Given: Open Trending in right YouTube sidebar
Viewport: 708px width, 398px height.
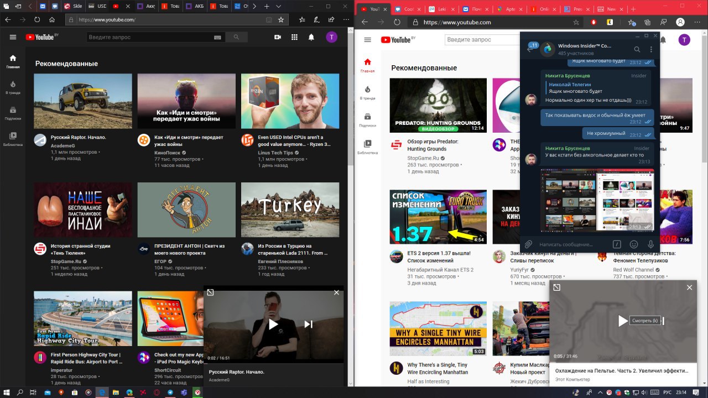Looking at the screenshot, I should [367, 92].
